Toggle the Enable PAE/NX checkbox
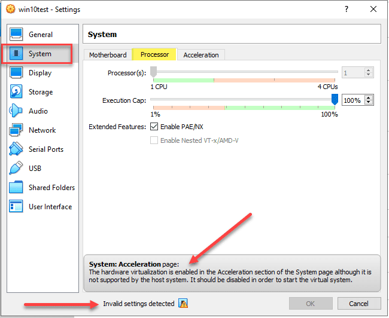 [154, 126]
